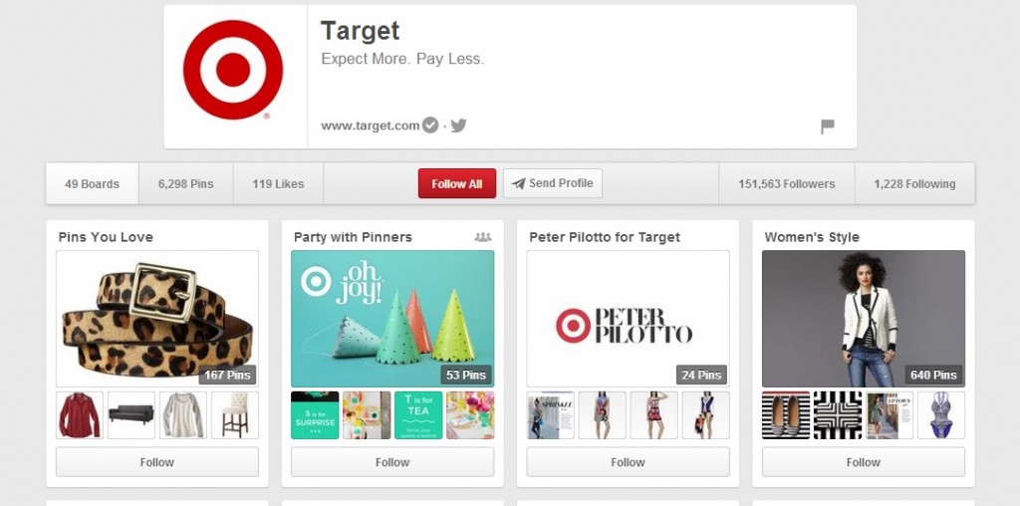Follow the Party with Pinners board
The image size is (1020, 506).
click(392, 462)
